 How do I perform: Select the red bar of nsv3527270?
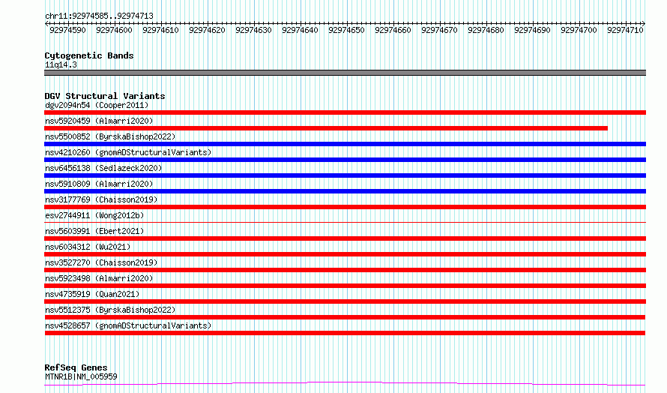pyautogui.click(x=345, y=270)
